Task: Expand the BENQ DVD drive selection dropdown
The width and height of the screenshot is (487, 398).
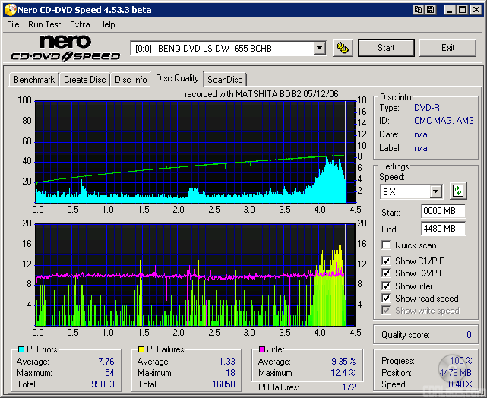Action: point(319,48)
